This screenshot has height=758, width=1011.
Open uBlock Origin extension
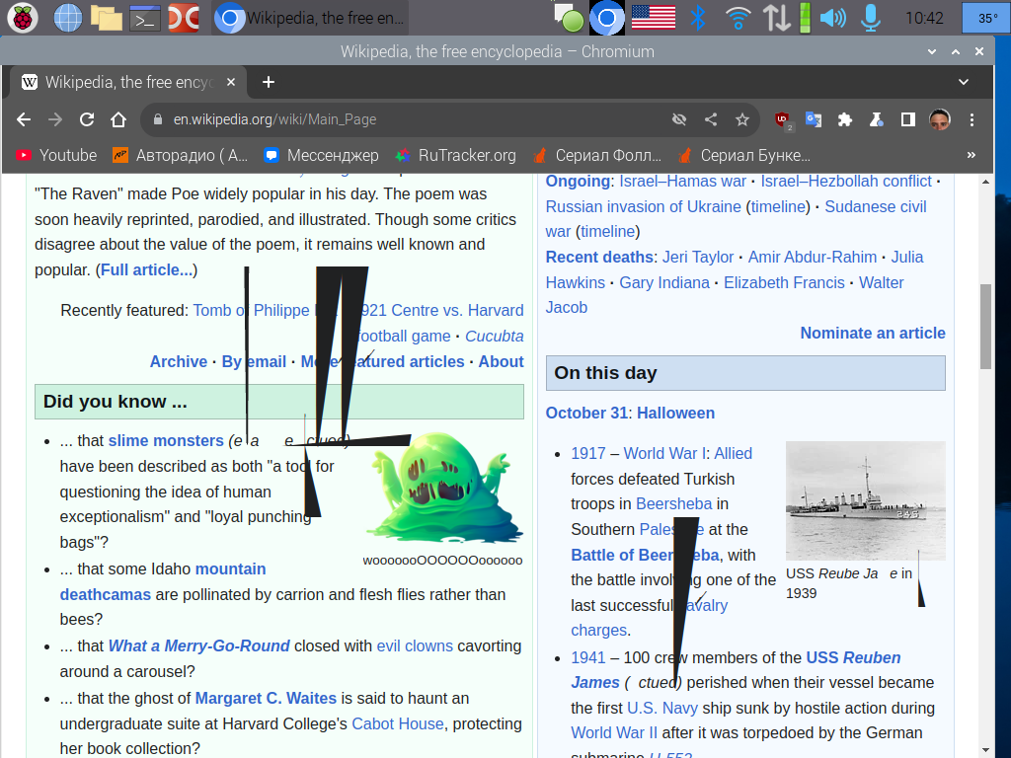click(x=783, y=119)
